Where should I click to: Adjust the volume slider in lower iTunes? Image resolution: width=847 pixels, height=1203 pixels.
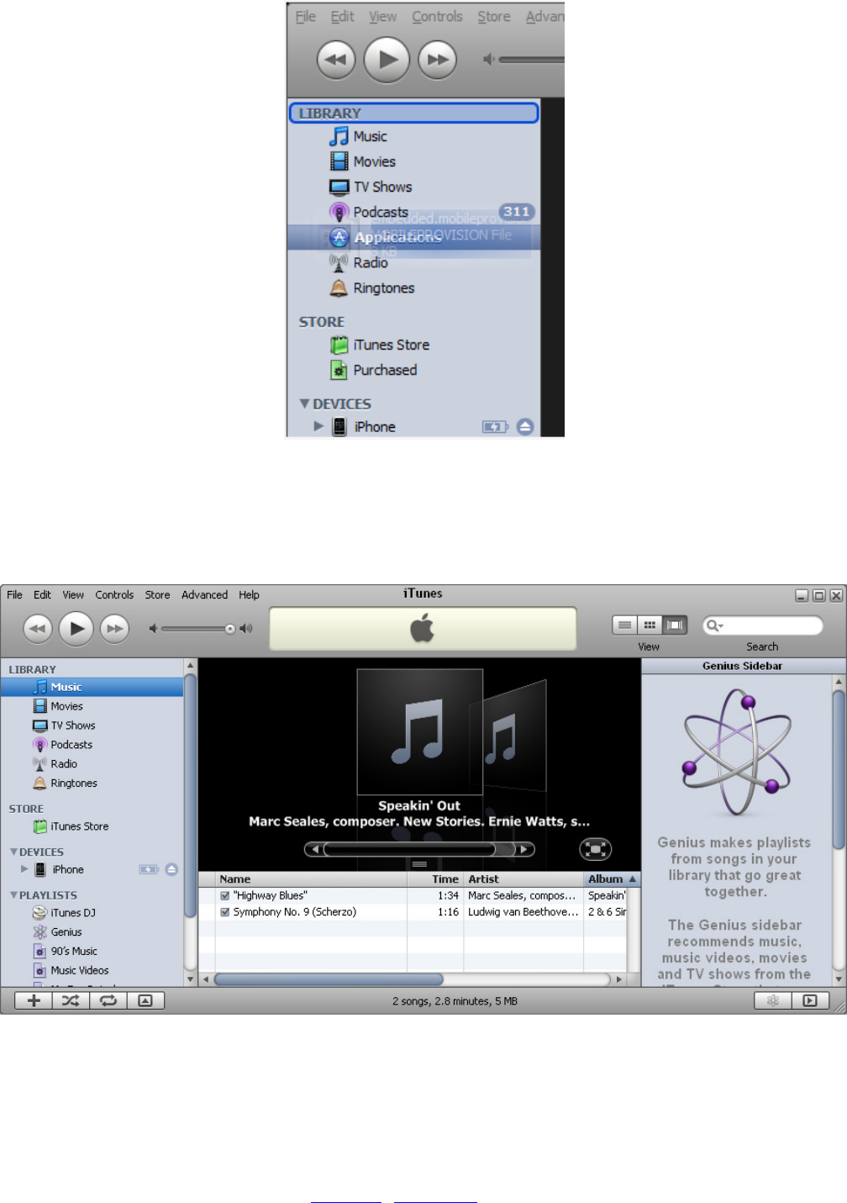[197, 629]
